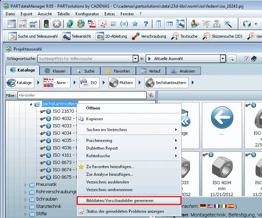Click the Muttern breadcrumb button
This screenshot has width=262, height=218.
click(x=122, y=83)
